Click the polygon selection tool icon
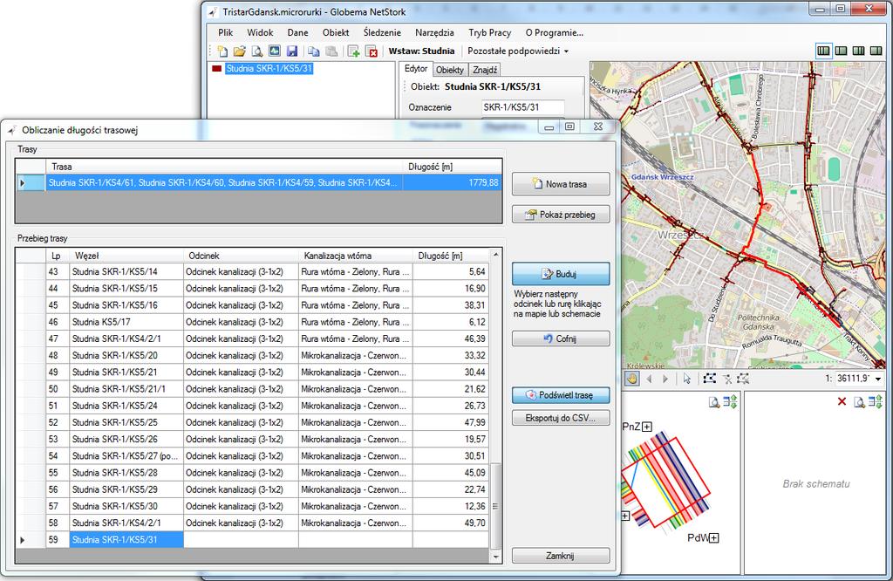The image size is (893, 581). pos(709,379)
